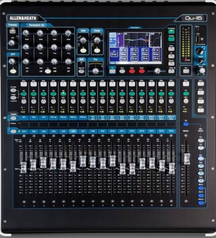Viewport: 216px width, 238px height.
Task: Trigger SoftKey 1
Action: coord(201,84)
